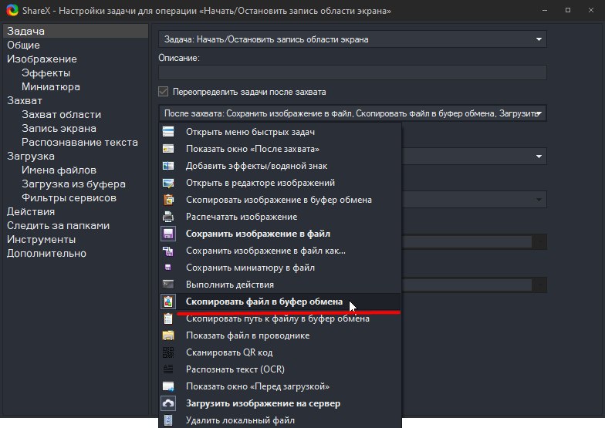Open «Загрузка из буфера» subsection
The height and width of the screenshot is (428, 605).
click(x=74, y=184)
